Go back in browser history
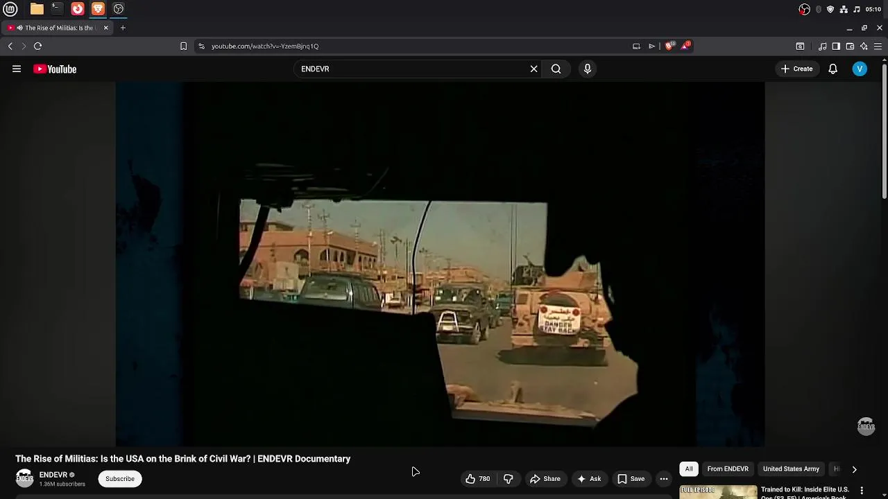The width and height of the screenshot is (888, 499). (10, 46)
